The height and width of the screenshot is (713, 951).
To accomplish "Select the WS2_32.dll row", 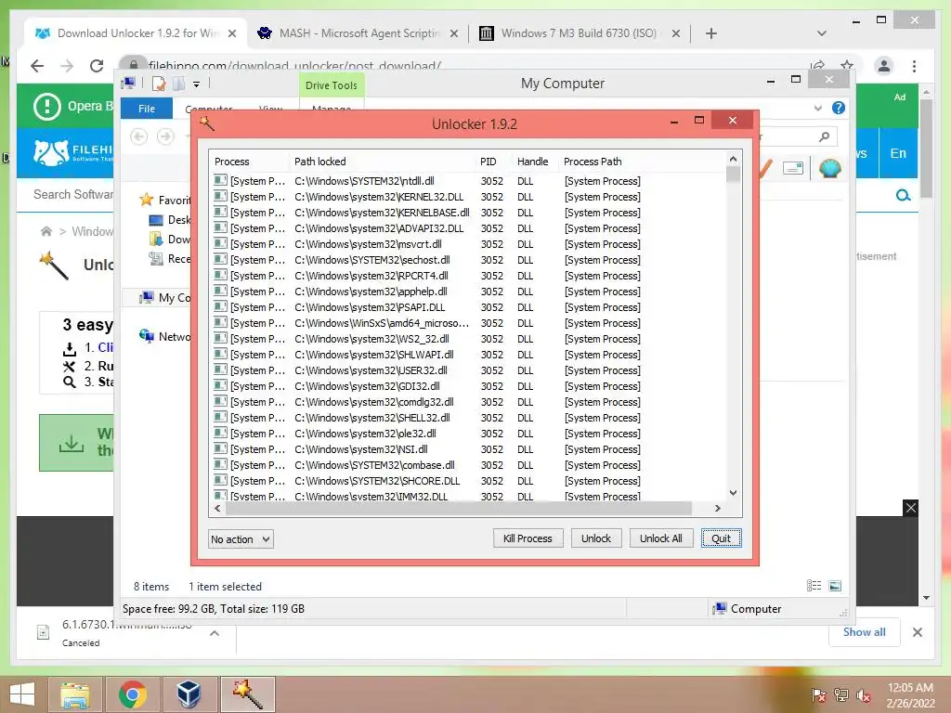I will click(467, 338).
